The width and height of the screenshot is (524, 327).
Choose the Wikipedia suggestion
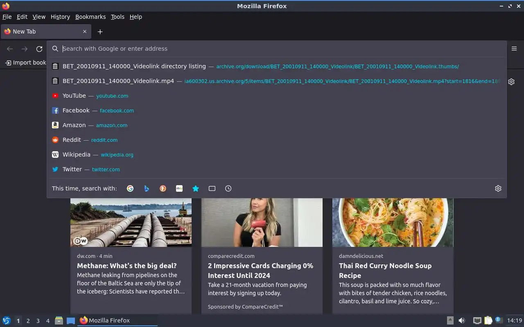tap(277, 155)
